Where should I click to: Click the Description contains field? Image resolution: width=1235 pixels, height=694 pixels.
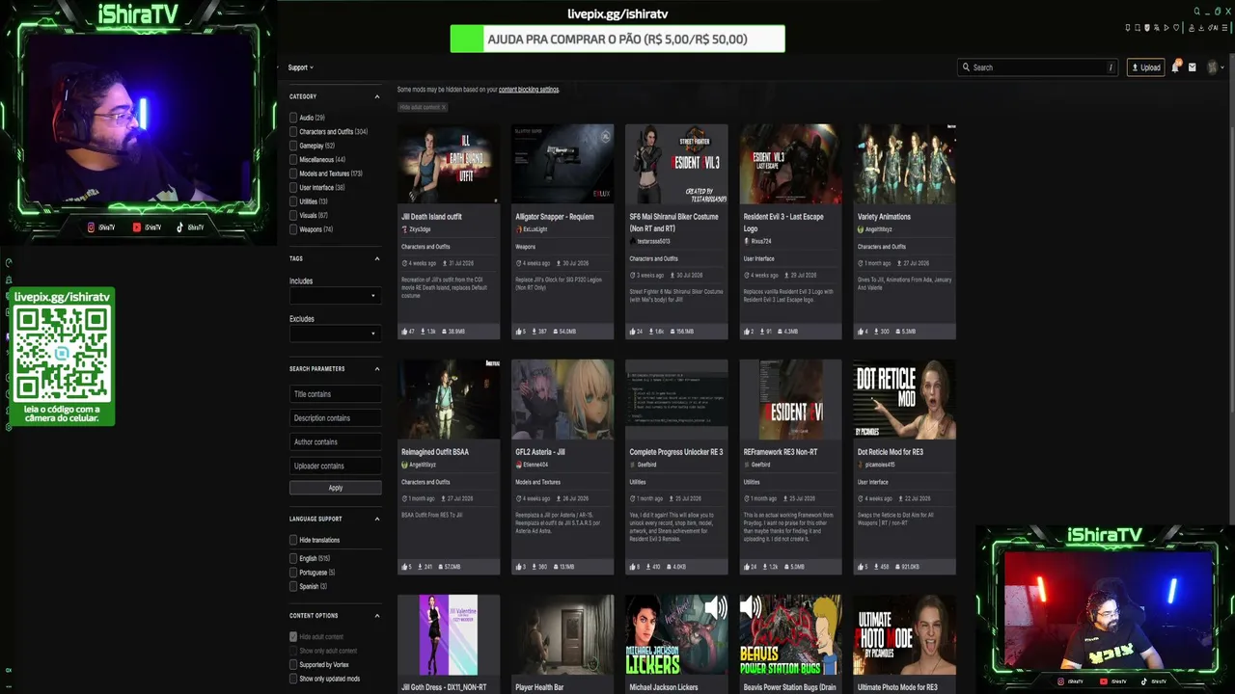(335, 418)
